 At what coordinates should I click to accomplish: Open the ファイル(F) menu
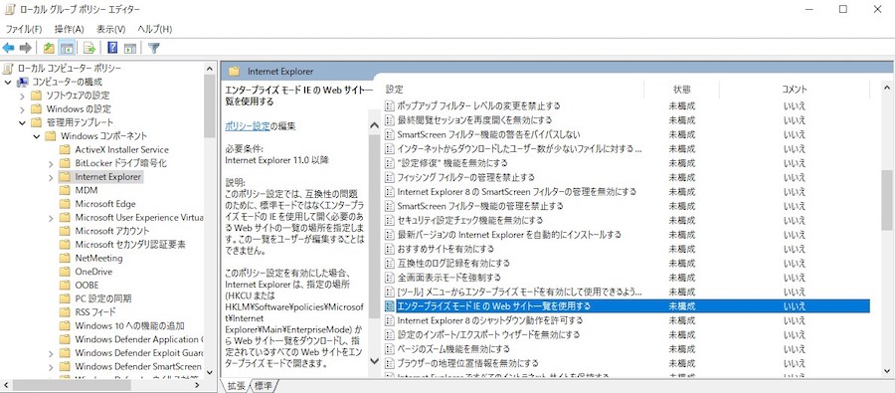click(24, 29)
